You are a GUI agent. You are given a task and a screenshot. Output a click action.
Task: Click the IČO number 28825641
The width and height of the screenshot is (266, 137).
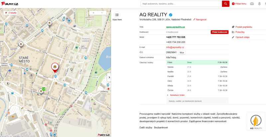(x=171, y=52)
